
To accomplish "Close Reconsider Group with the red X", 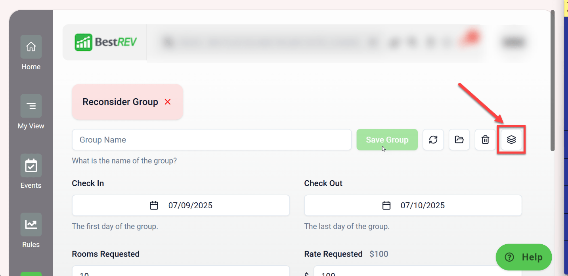I will (168, 102).
